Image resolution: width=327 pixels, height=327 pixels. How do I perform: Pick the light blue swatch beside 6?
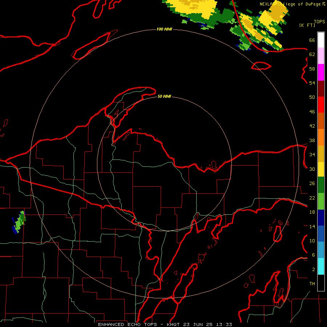pos(321,250)
